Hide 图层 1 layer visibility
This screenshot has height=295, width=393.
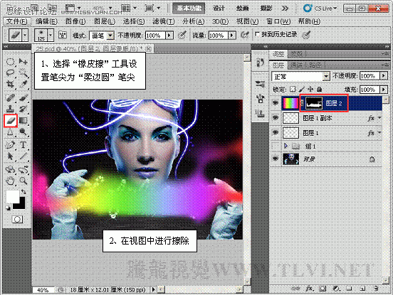[276, 132]
